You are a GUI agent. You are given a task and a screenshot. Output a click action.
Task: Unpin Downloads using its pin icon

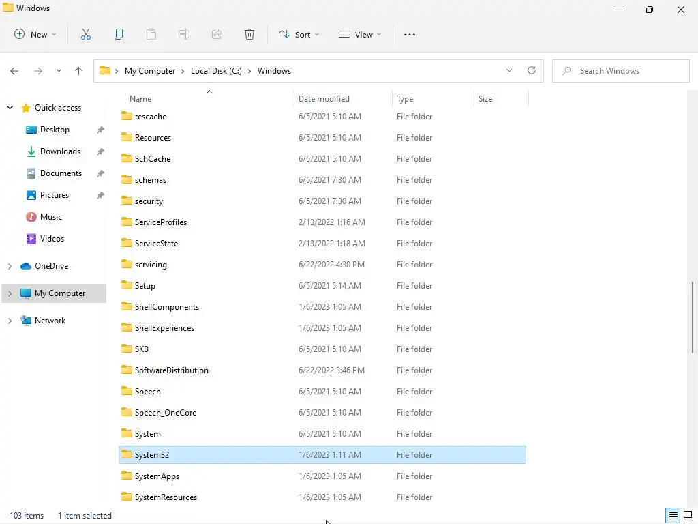(x=101, y=151)
